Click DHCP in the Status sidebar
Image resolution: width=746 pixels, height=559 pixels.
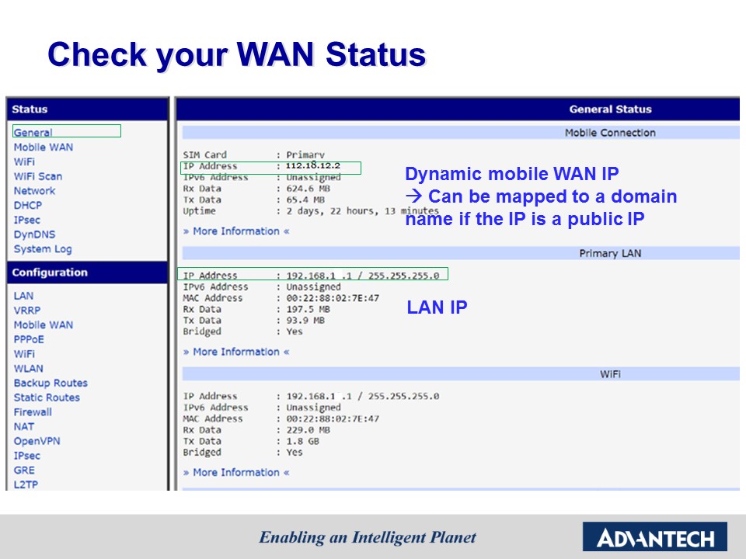point(28,206)
